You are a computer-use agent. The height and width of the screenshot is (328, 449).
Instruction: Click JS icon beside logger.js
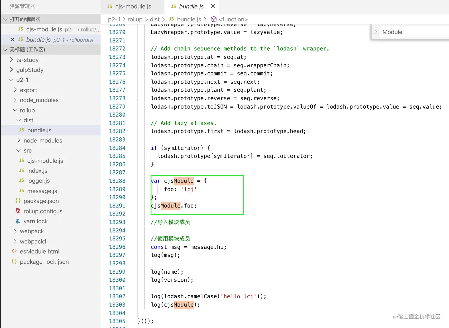point(22,180)
